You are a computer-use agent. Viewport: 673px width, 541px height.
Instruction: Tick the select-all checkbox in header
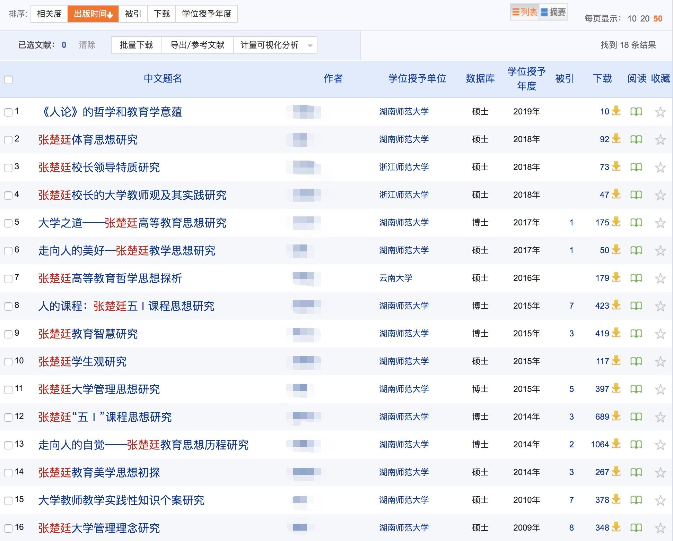click(8, 79)
